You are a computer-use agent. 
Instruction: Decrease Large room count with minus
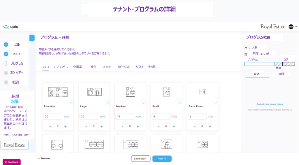pyautogui.click(x=86, y=126)
